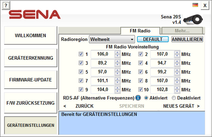Screen dimensions: 212x137
Task: Click preset 9 frequency field 104,0
Action: click(103, 89)
